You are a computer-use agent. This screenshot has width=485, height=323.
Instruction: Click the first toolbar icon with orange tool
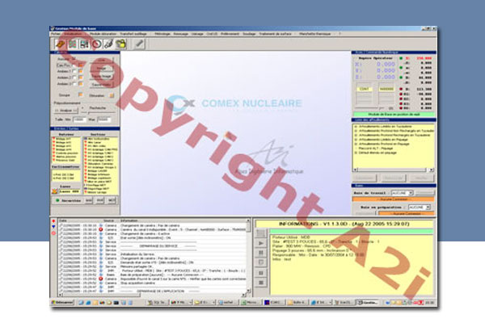[x=60, y=43]
